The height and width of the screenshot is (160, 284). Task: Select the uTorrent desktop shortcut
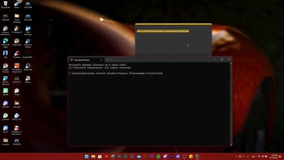pyautogui.click(x=5, y=116)
